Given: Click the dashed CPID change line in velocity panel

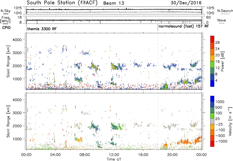Looking at the screenshot, I should 158,121.
